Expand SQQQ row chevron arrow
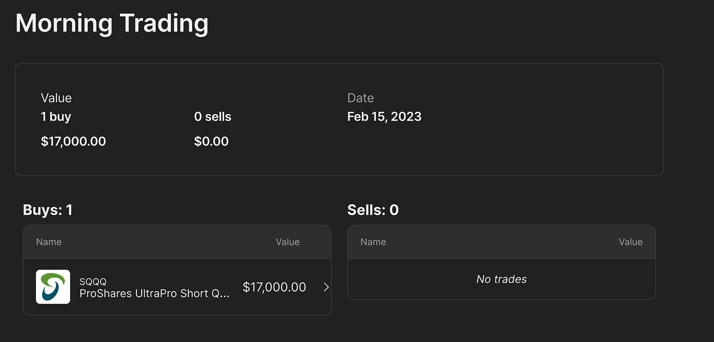Screen dimensions: 714x342 coord(326,287)
